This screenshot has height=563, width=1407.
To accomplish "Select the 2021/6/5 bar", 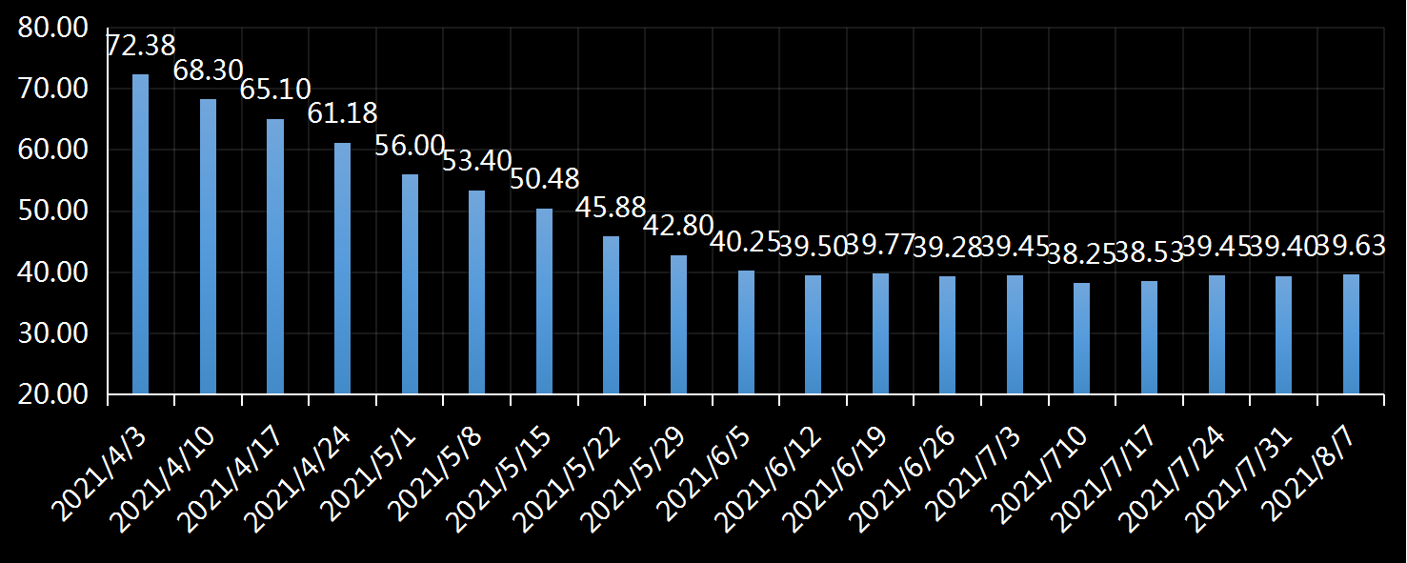I will click(746, 332).
